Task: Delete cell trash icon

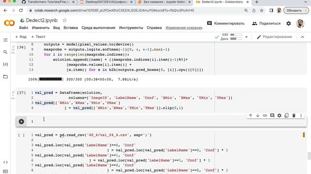Action: tap(294, 116)
